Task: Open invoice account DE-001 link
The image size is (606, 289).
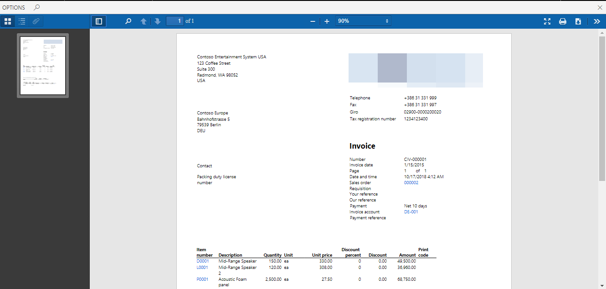Action: coord(411,212)
